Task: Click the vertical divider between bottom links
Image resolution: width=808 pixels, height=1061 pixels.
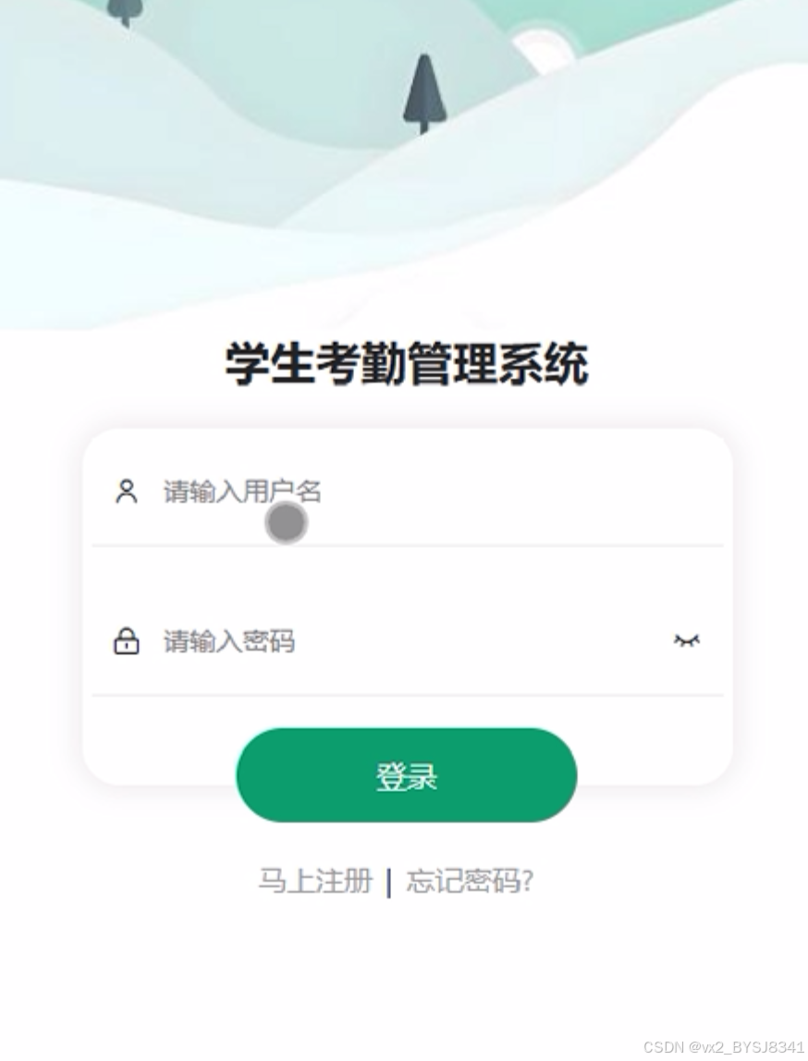Action: click(389, 883)
